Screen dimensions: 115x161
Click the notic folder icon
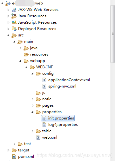tap(38, 99)
